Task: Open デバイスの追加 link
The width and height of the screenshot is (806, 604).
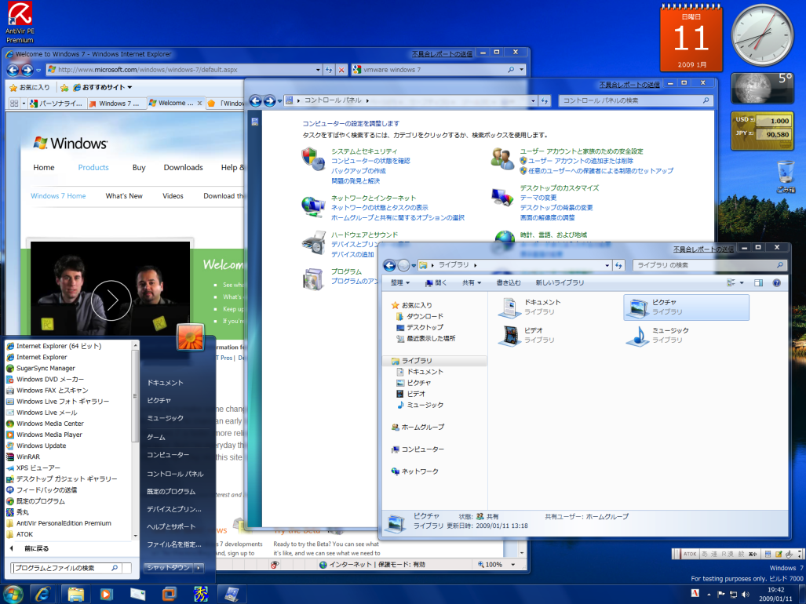Action: [x=352, y=254]
